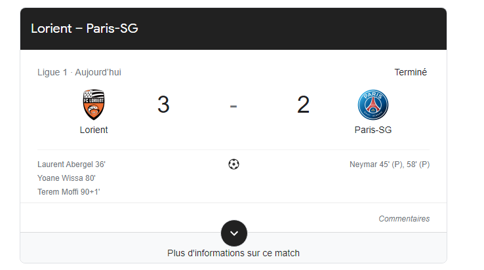
Task: Click Neymar's penalty goals entry
Action: point(390,164)
